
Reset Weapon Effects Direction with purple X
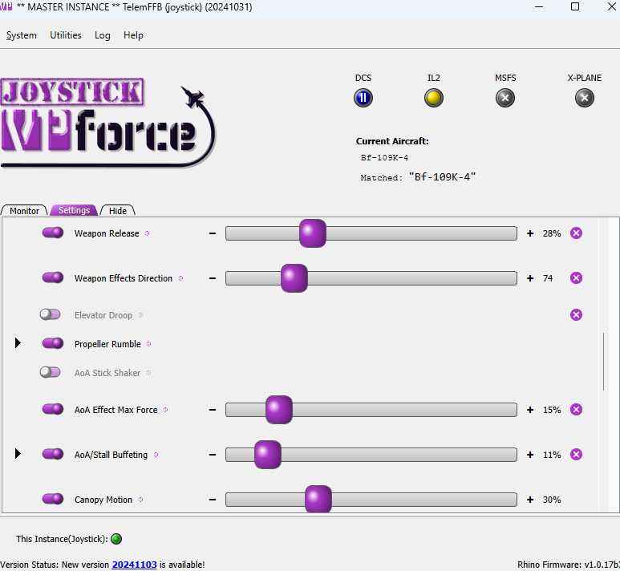pos(576,278)
